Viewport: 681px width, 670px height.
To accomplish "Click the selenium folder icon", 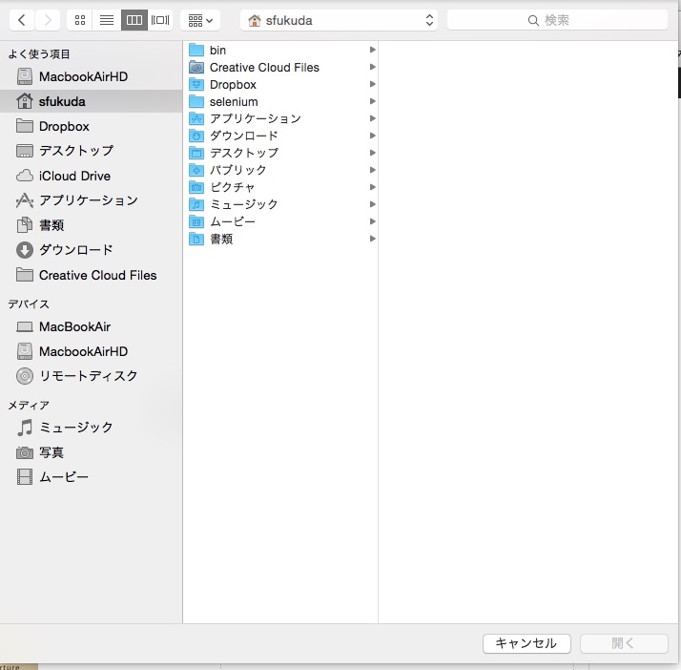I will (x=196, y=102).
